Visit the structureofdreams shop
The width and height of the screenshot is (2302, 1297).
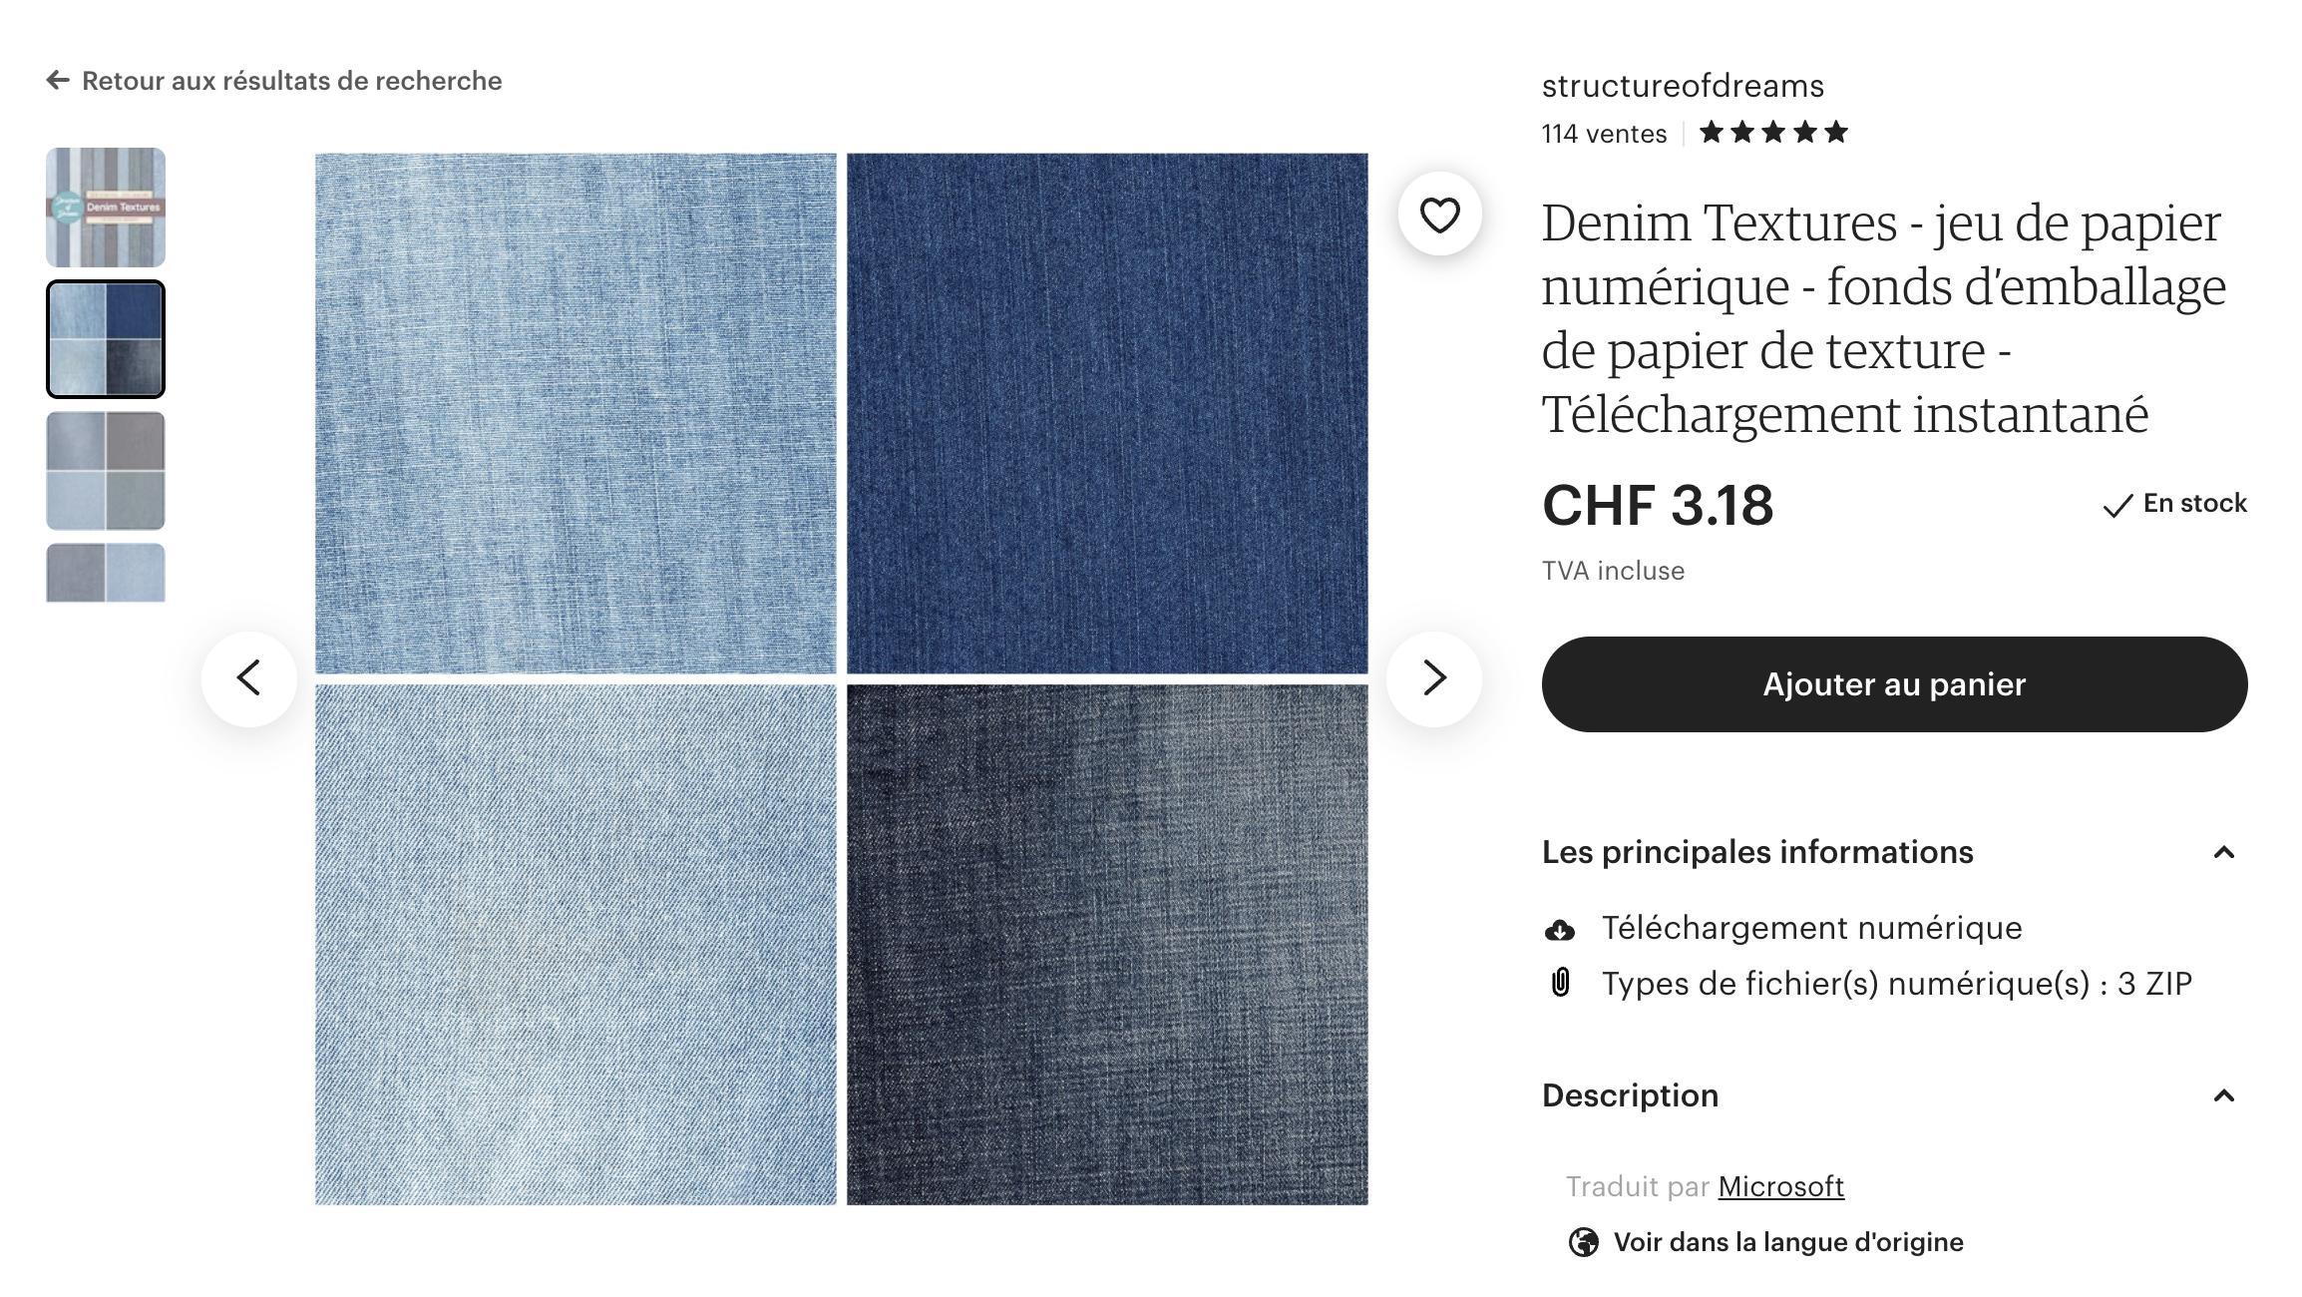1683,86
